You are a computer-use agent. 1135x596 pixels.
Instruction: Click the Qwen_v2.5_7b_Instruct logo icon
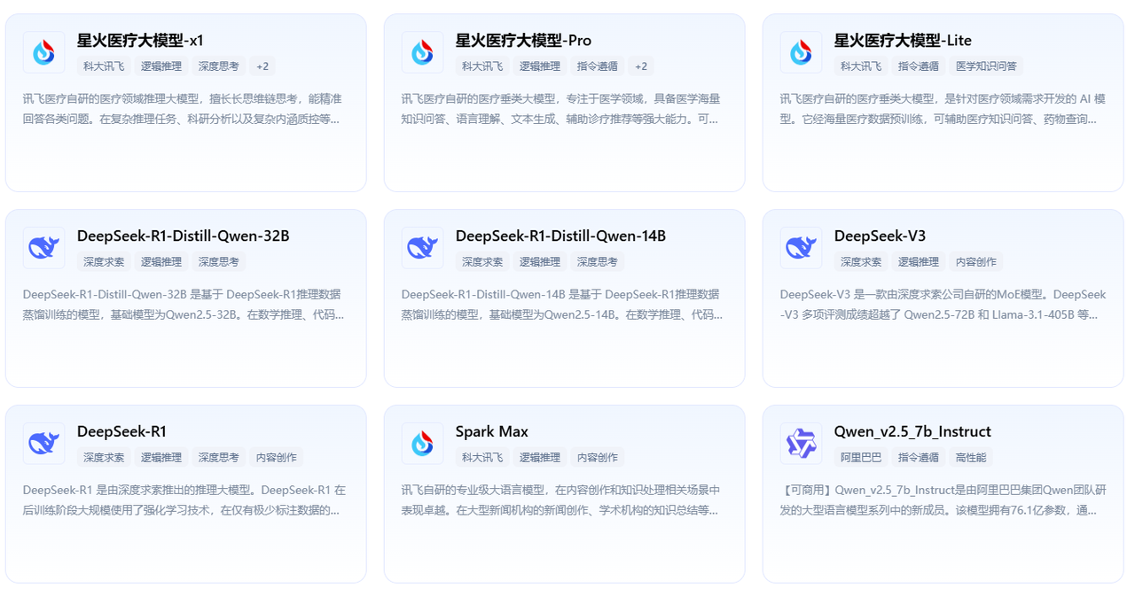tap(801, 444)
